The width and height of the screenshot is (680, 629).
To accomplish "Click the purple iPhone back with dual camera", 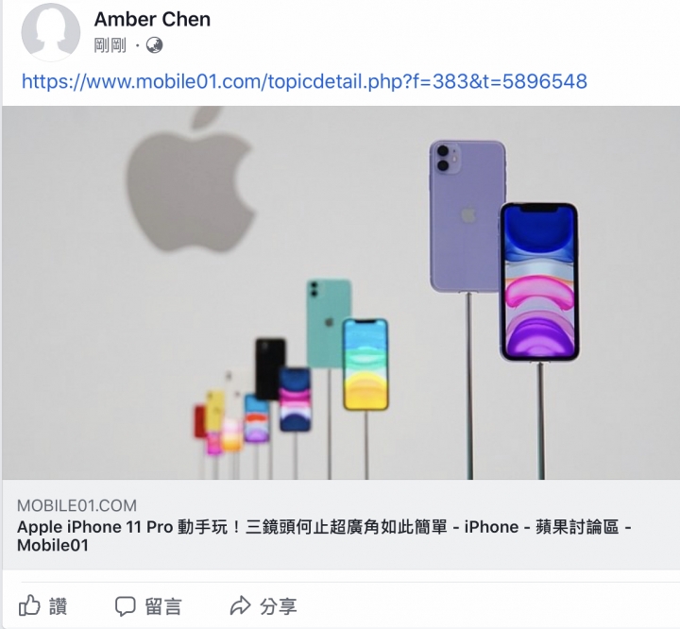I will pos(467,215).
